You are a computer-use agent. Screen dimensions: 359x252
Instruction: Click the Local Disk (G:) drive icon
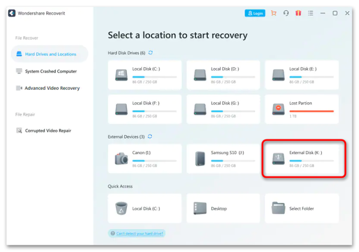coord(200,109)
